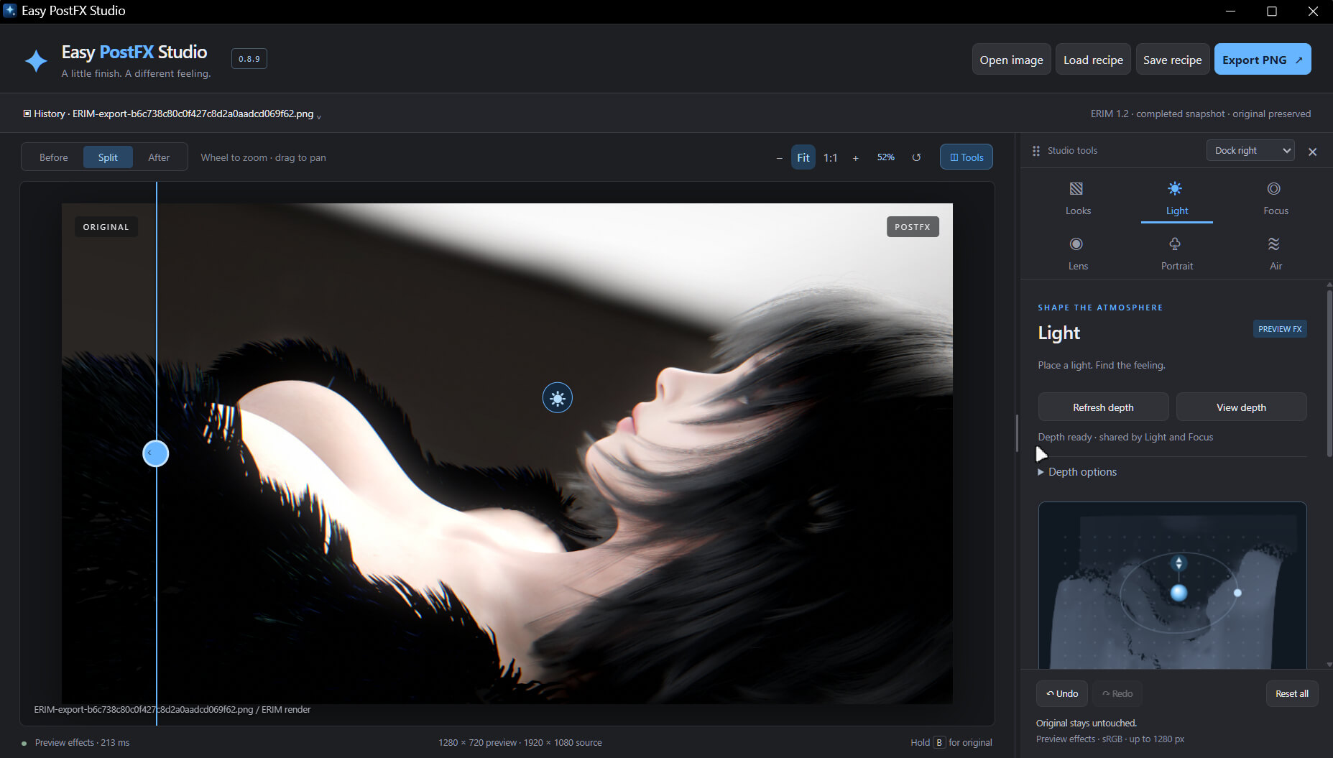Close the Studio tools panel
Viewport: 1333px width, 758px height.
click(x=1312, y=152)
